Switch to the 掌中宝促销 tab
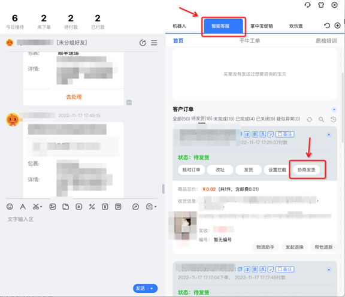 click(262, 26)
